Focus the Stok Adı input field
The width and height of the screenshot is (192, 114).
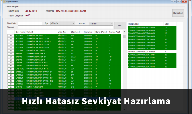[x=66, y=27]
